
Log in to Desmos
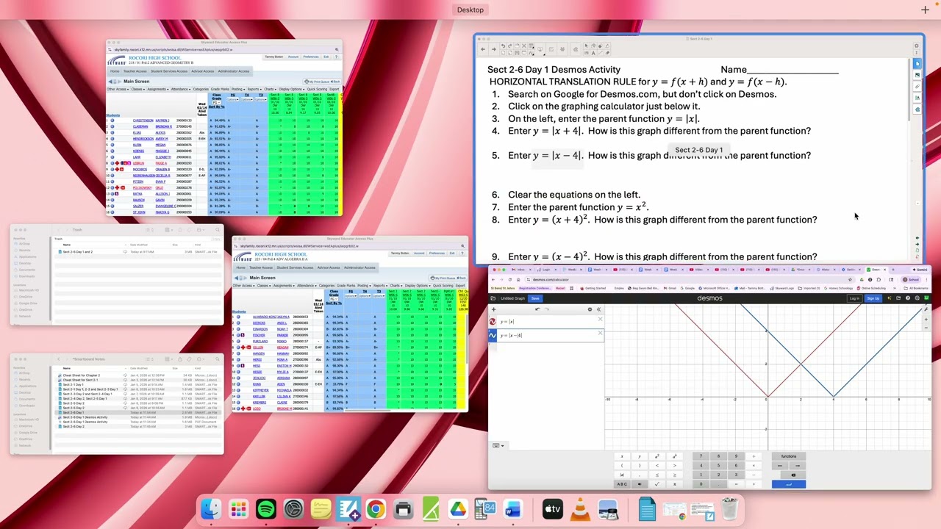click(854, 298)
